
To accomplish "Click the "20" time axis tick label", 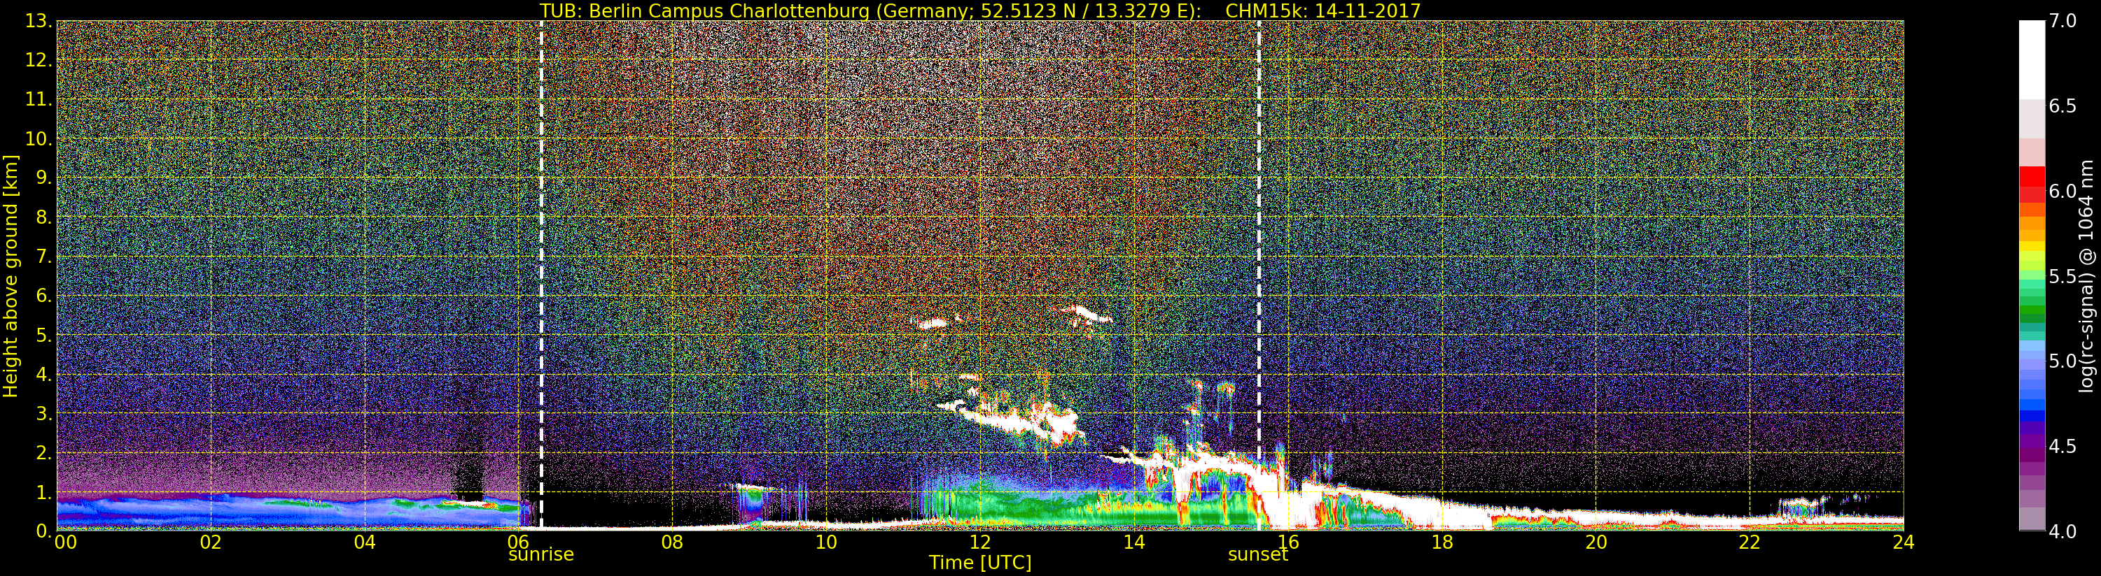I will coord(1596,542).
